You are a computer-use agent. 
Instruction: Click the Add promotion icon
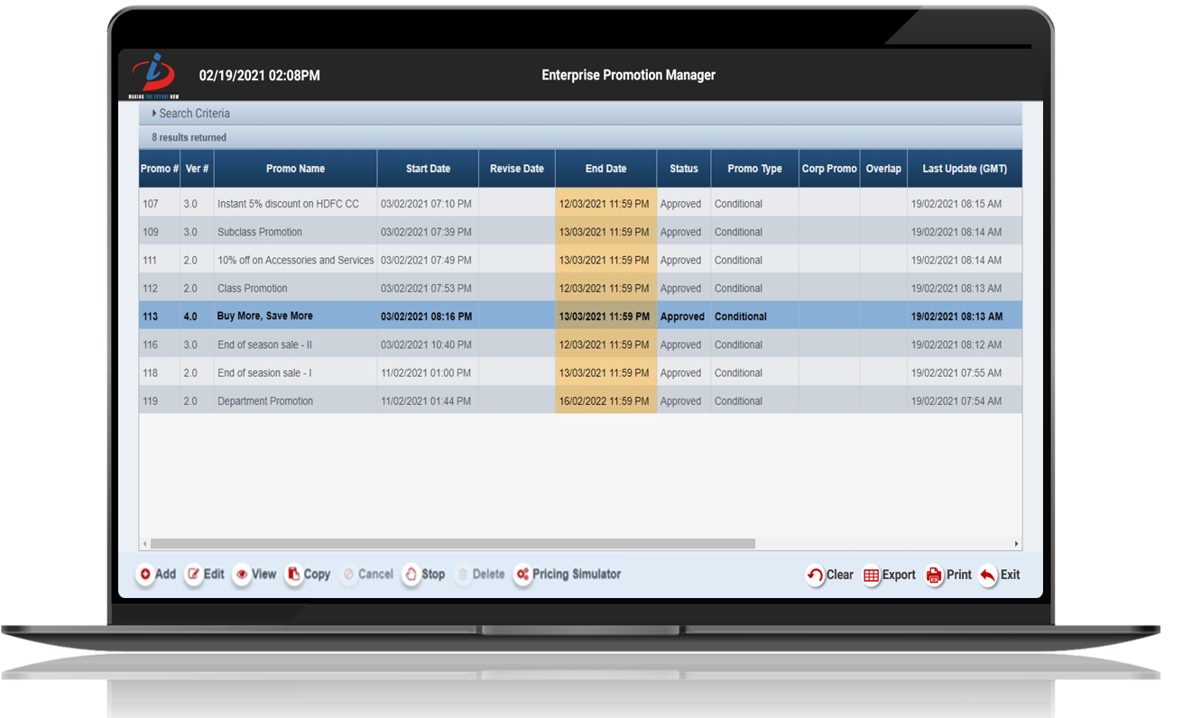tap(145, 575)
